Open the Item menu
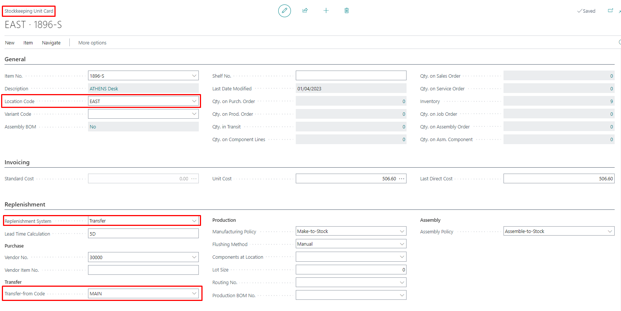This screenshot has width=621, height=311. pos(28,43)
